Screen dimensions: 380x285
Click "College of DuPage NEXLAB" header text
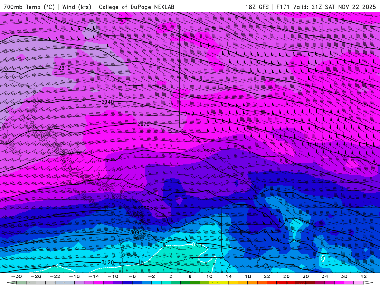click(x=136, y=7)
